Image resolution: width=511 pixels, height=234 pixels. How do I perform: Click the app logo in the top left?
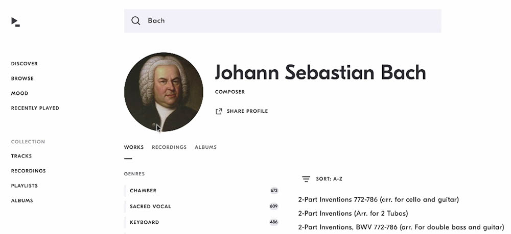tap(15, 22)
